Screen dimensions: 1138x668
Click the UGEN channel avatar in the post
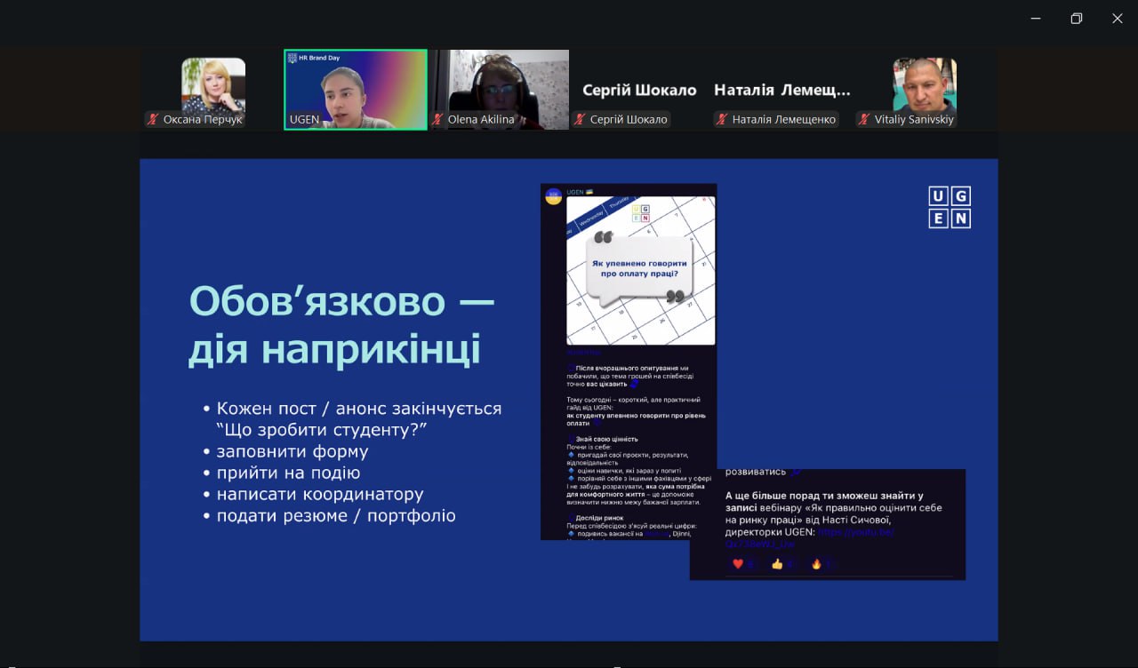[x=553, y=195]
